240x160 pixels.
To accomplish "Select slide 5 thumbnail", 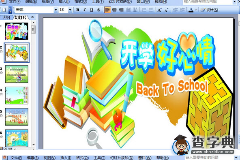I will (17, 117).
